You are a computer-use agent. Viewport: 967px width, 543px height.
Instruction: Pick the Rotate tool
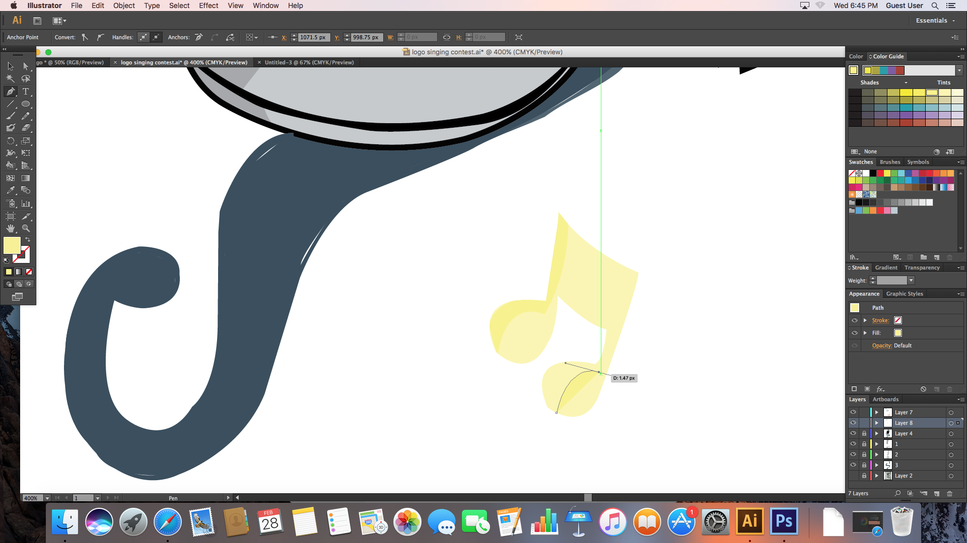tap(11, 141)
